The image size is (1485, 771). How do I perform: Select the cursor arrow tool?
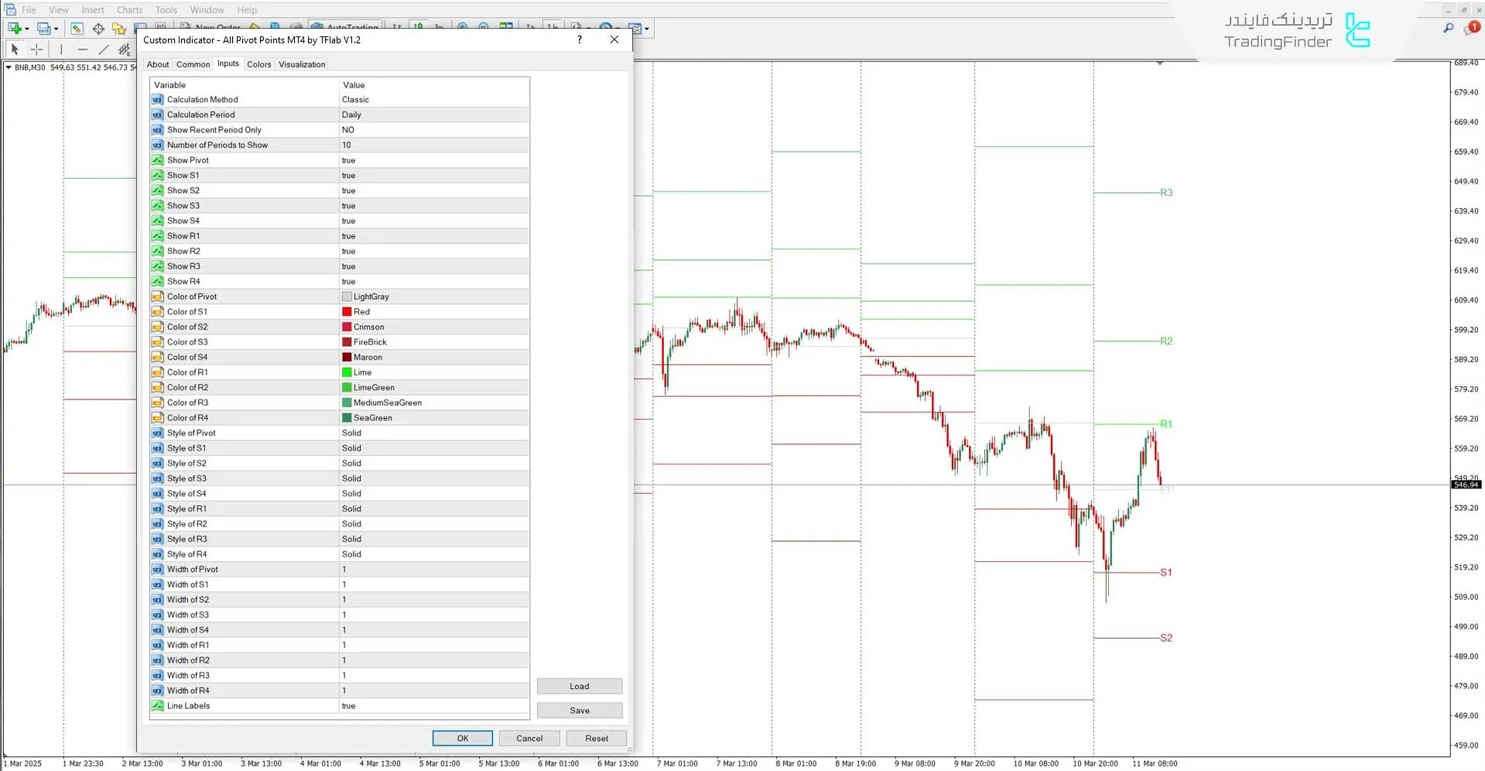coord(14,49)
